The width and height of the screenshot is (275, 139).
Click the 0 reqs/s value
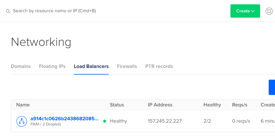(x=241, y=121)
